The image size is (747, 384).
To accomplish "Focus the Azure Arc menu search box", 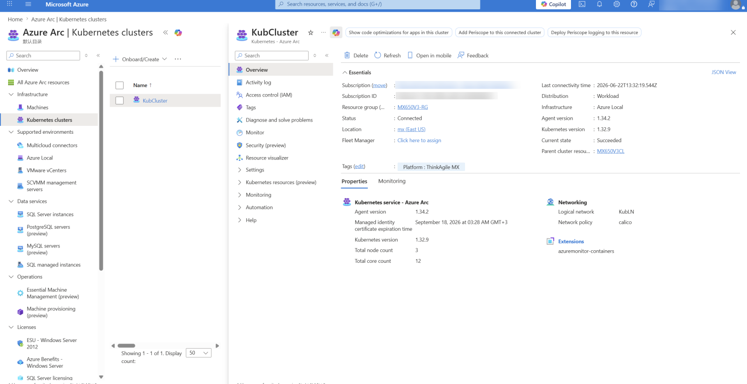I will pos(43,55).
